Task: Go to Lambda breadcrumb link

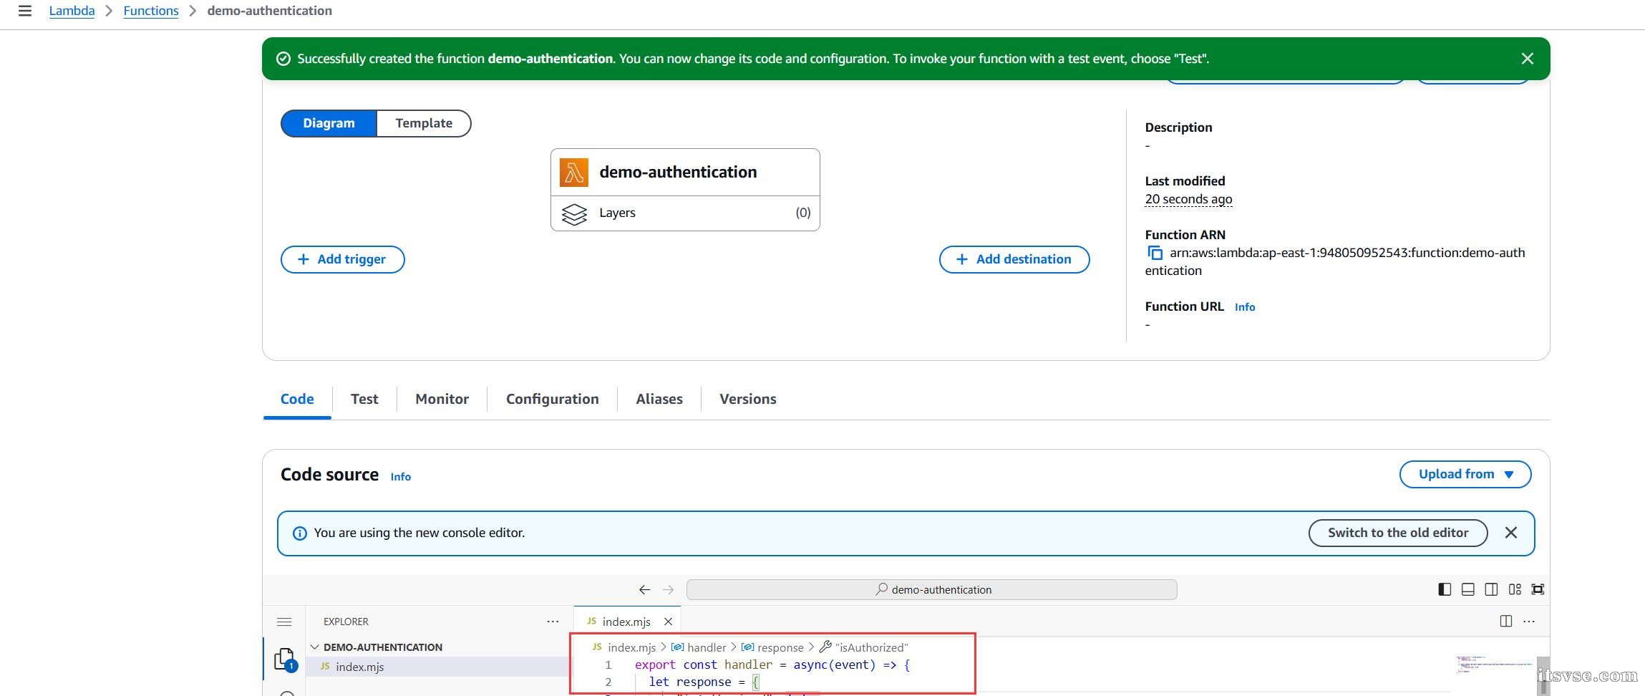Action: tap(72, 11)
